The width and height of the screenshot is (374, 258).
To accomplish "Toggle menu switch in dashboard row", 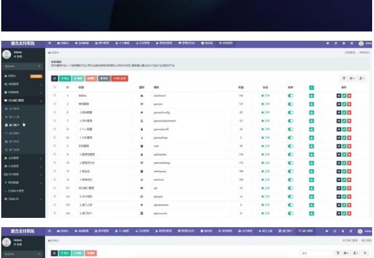I will click(291, 96).
